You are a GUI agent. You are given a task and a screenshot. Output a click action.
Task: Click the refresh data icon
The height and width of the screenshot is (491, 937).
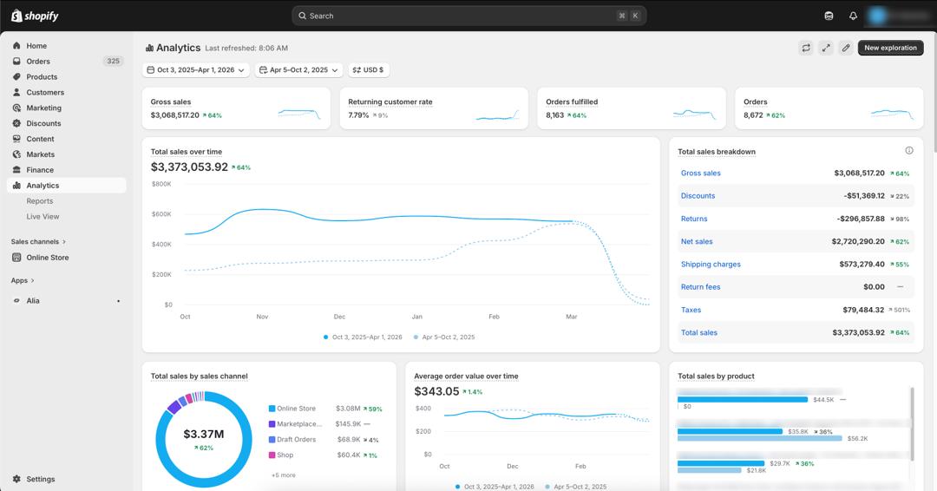point(805,48)
